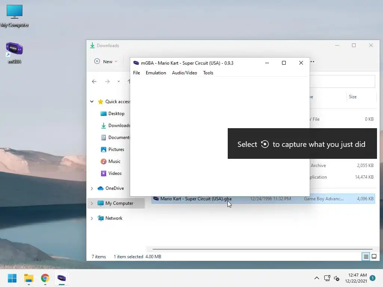Open Documents in the navigation pane

pyautogui.click(x=119, y=138)
